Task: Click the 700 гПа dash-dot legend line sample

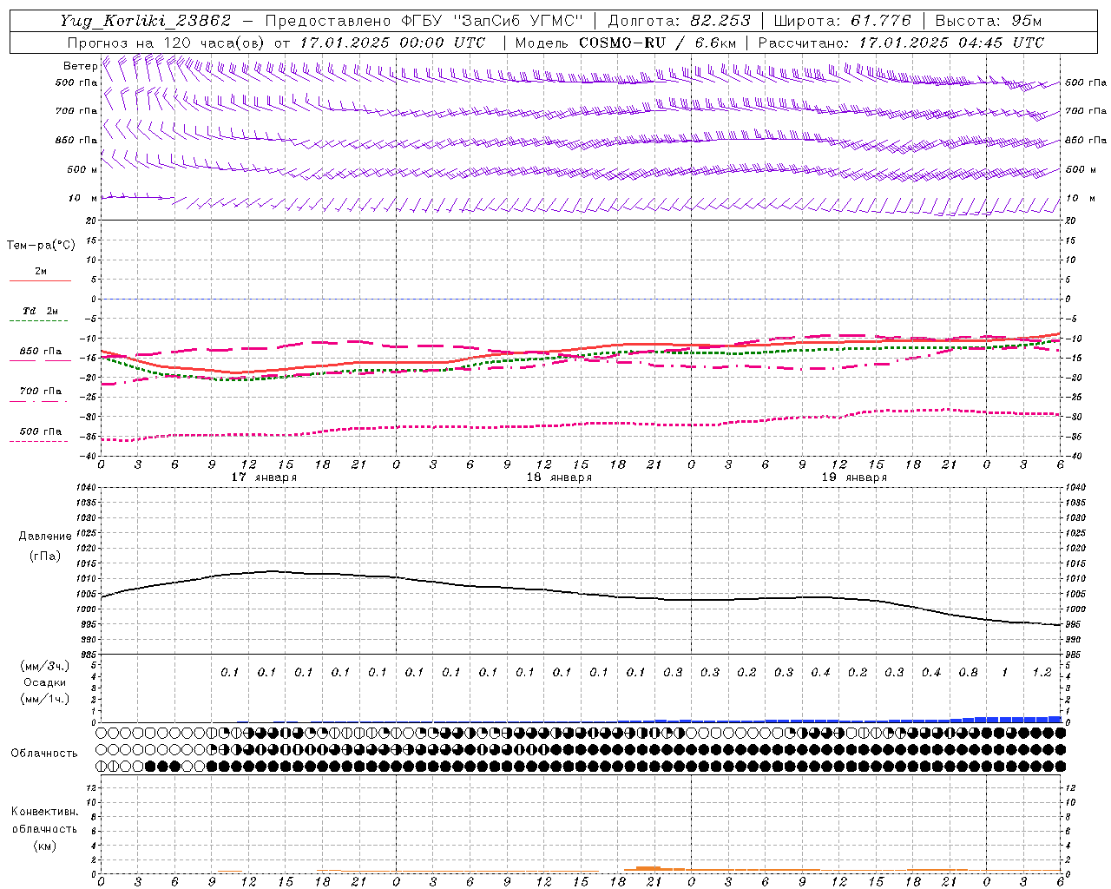Action: tap(40, 400)
